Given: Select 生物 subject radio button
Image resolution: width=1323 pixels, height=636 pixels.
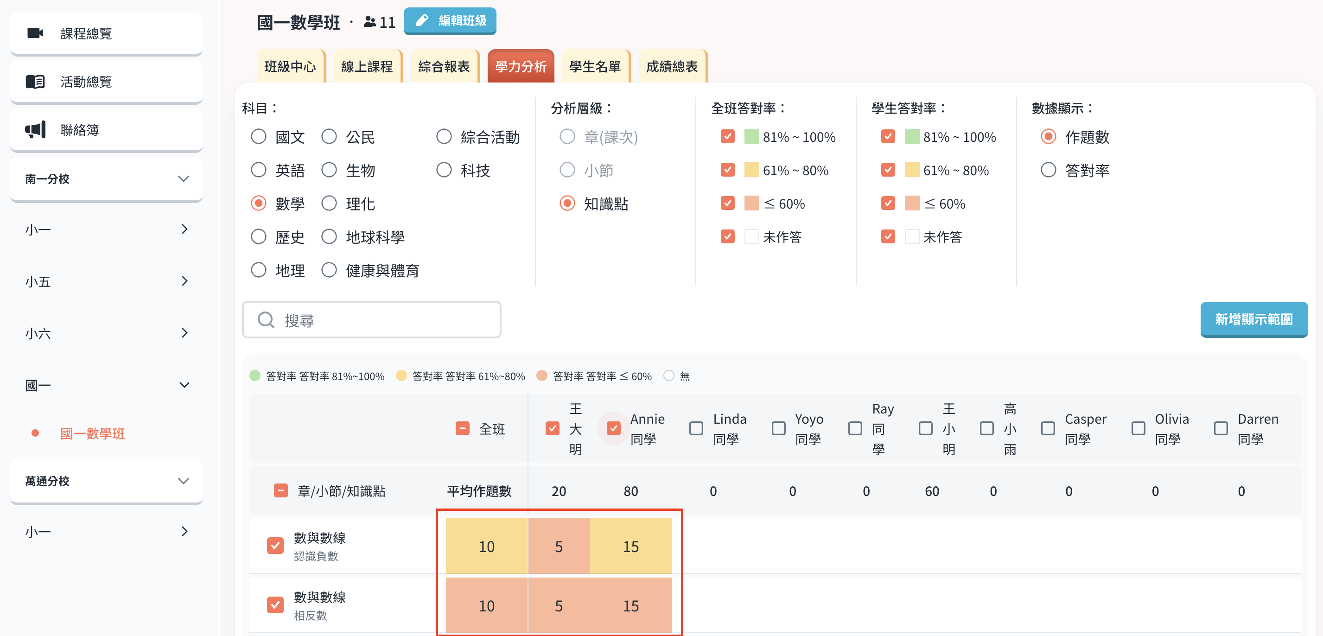Looking at the screenshot, I should [329, 170].
